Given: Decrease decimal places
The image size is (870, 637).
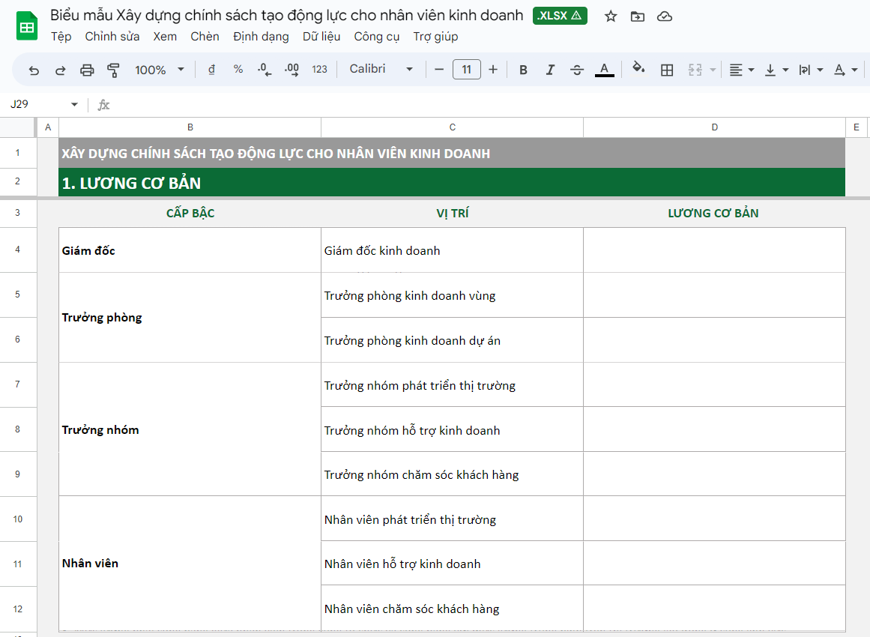Looking at the screenshot, I should 265,70.
